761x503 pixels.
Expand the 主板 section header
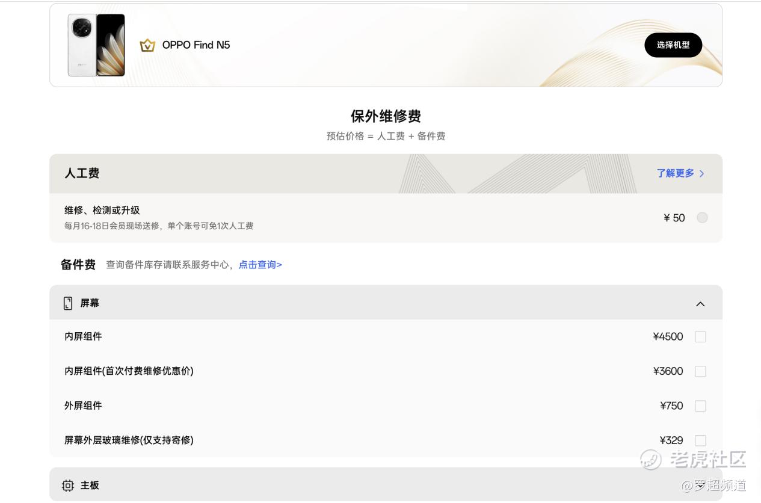coord(386,485)
